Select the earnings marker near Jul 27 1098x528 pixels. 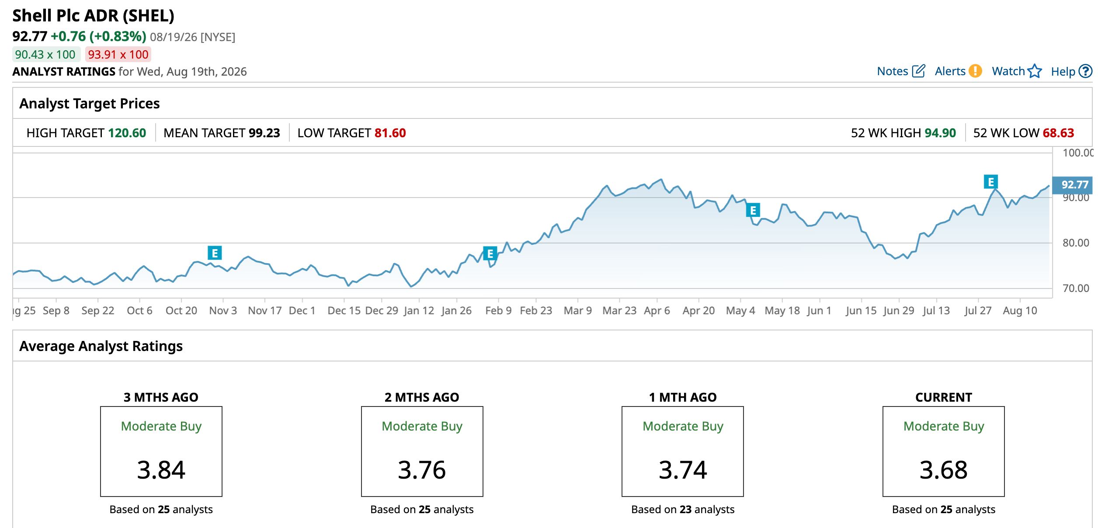990,181
